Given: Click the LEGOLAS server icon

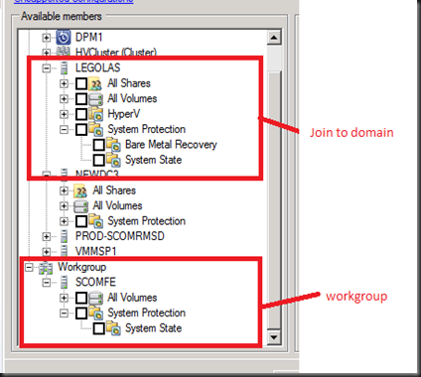Looking at the screenshot, I should (64, 68).
